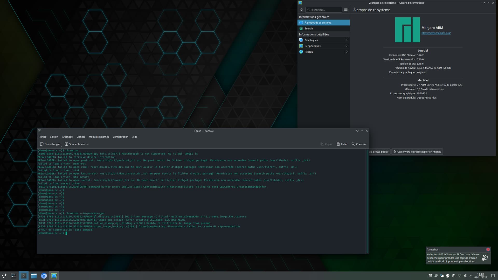Screen dimensions: 498x280
Task: Open the hamburger menu in Info Center
Action: pos(346,10)
